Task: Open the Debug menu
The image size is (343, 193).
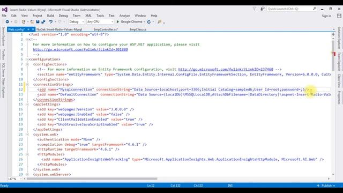Action: click(63, 16)
